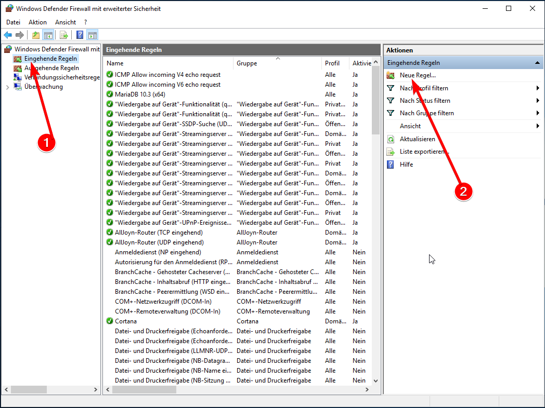Sort rules by the Profil column header
The height and width of the screenshot is (408, 545).
(x=335, y=63)
